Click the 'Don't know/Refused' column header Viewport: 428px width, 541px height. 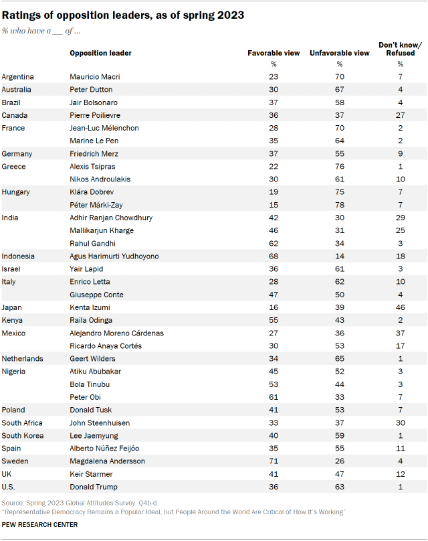click(400, 49)
